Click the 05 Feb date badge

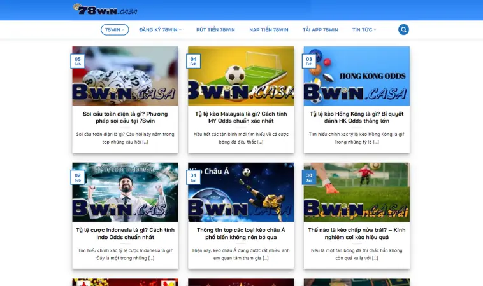point(77,60)
